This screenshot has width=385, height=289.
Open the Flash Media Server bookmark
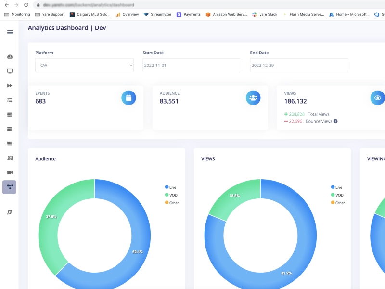tap(303, 14)
